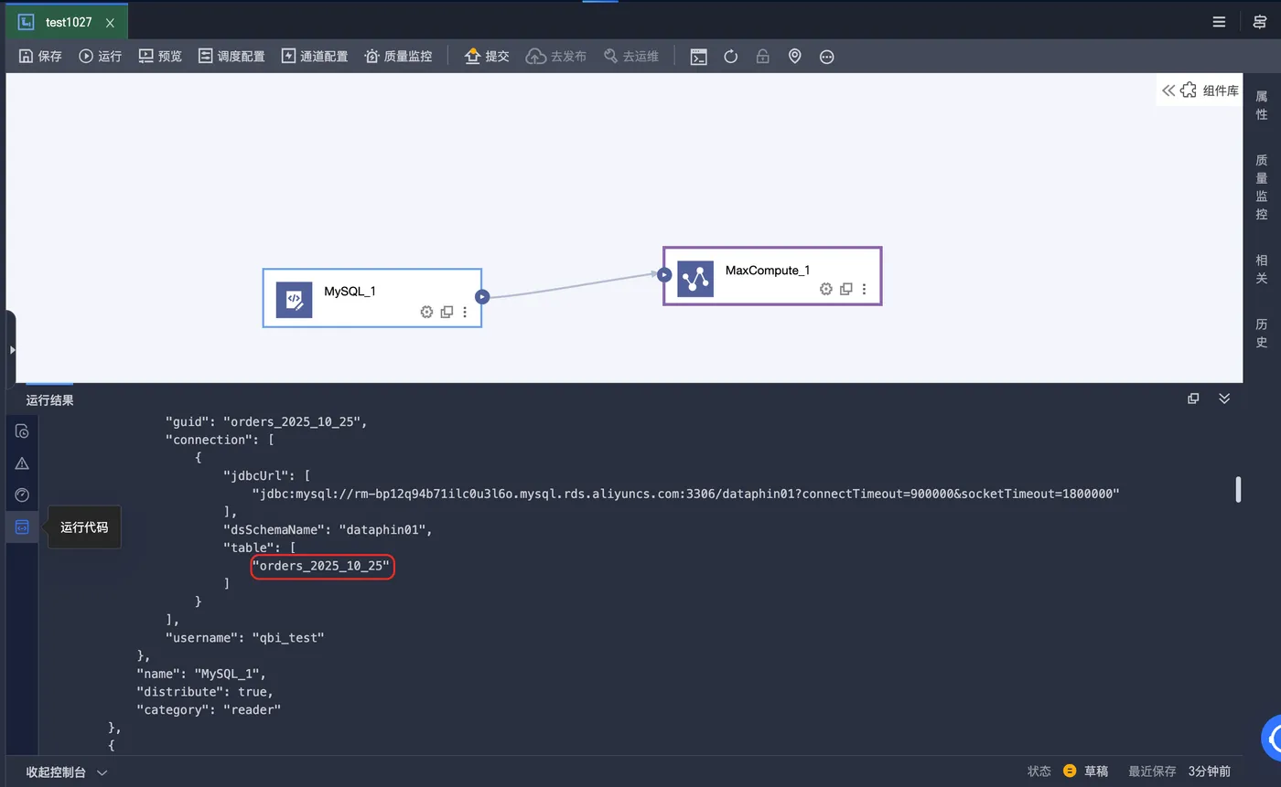Switch to the test1027 tab
1281x787 pixels.
(x=68, y=22)
